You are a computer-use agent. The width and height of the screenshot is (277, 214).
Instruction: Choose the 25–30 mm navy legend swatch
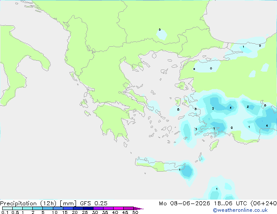(88, 208)
